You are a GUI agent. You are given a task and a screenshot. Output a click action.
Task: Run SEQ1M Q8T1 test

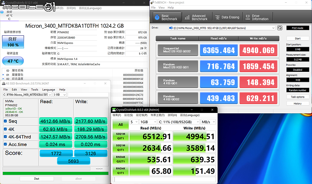tap(121, 136)
